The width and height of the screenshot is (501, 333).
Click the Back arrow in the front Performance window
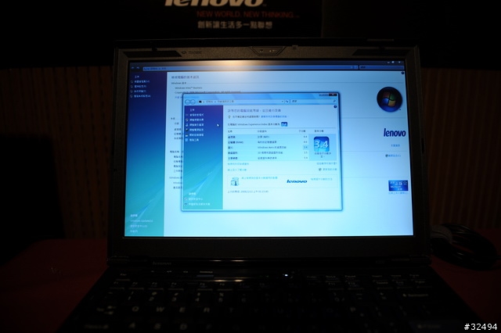(188, 102)
